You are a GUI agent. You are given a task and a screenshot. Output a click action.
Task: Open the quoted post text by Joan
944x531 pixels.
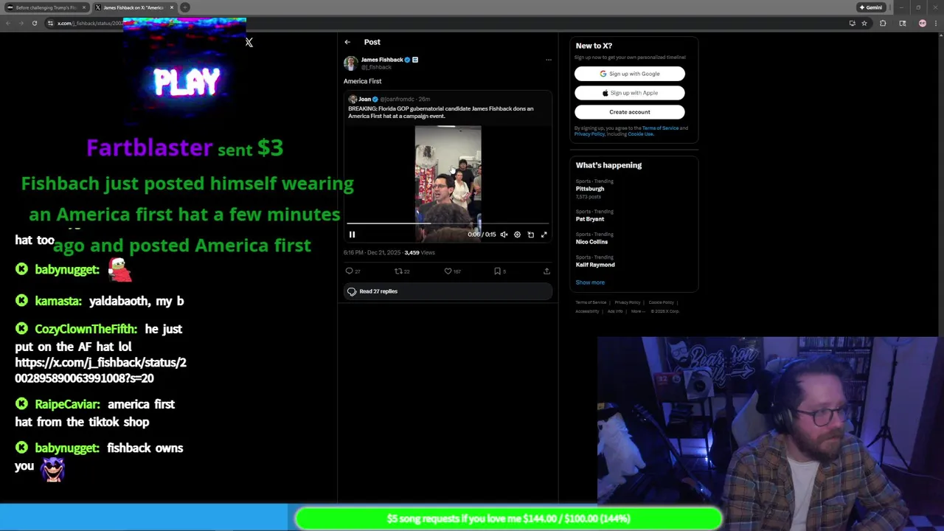441,112
